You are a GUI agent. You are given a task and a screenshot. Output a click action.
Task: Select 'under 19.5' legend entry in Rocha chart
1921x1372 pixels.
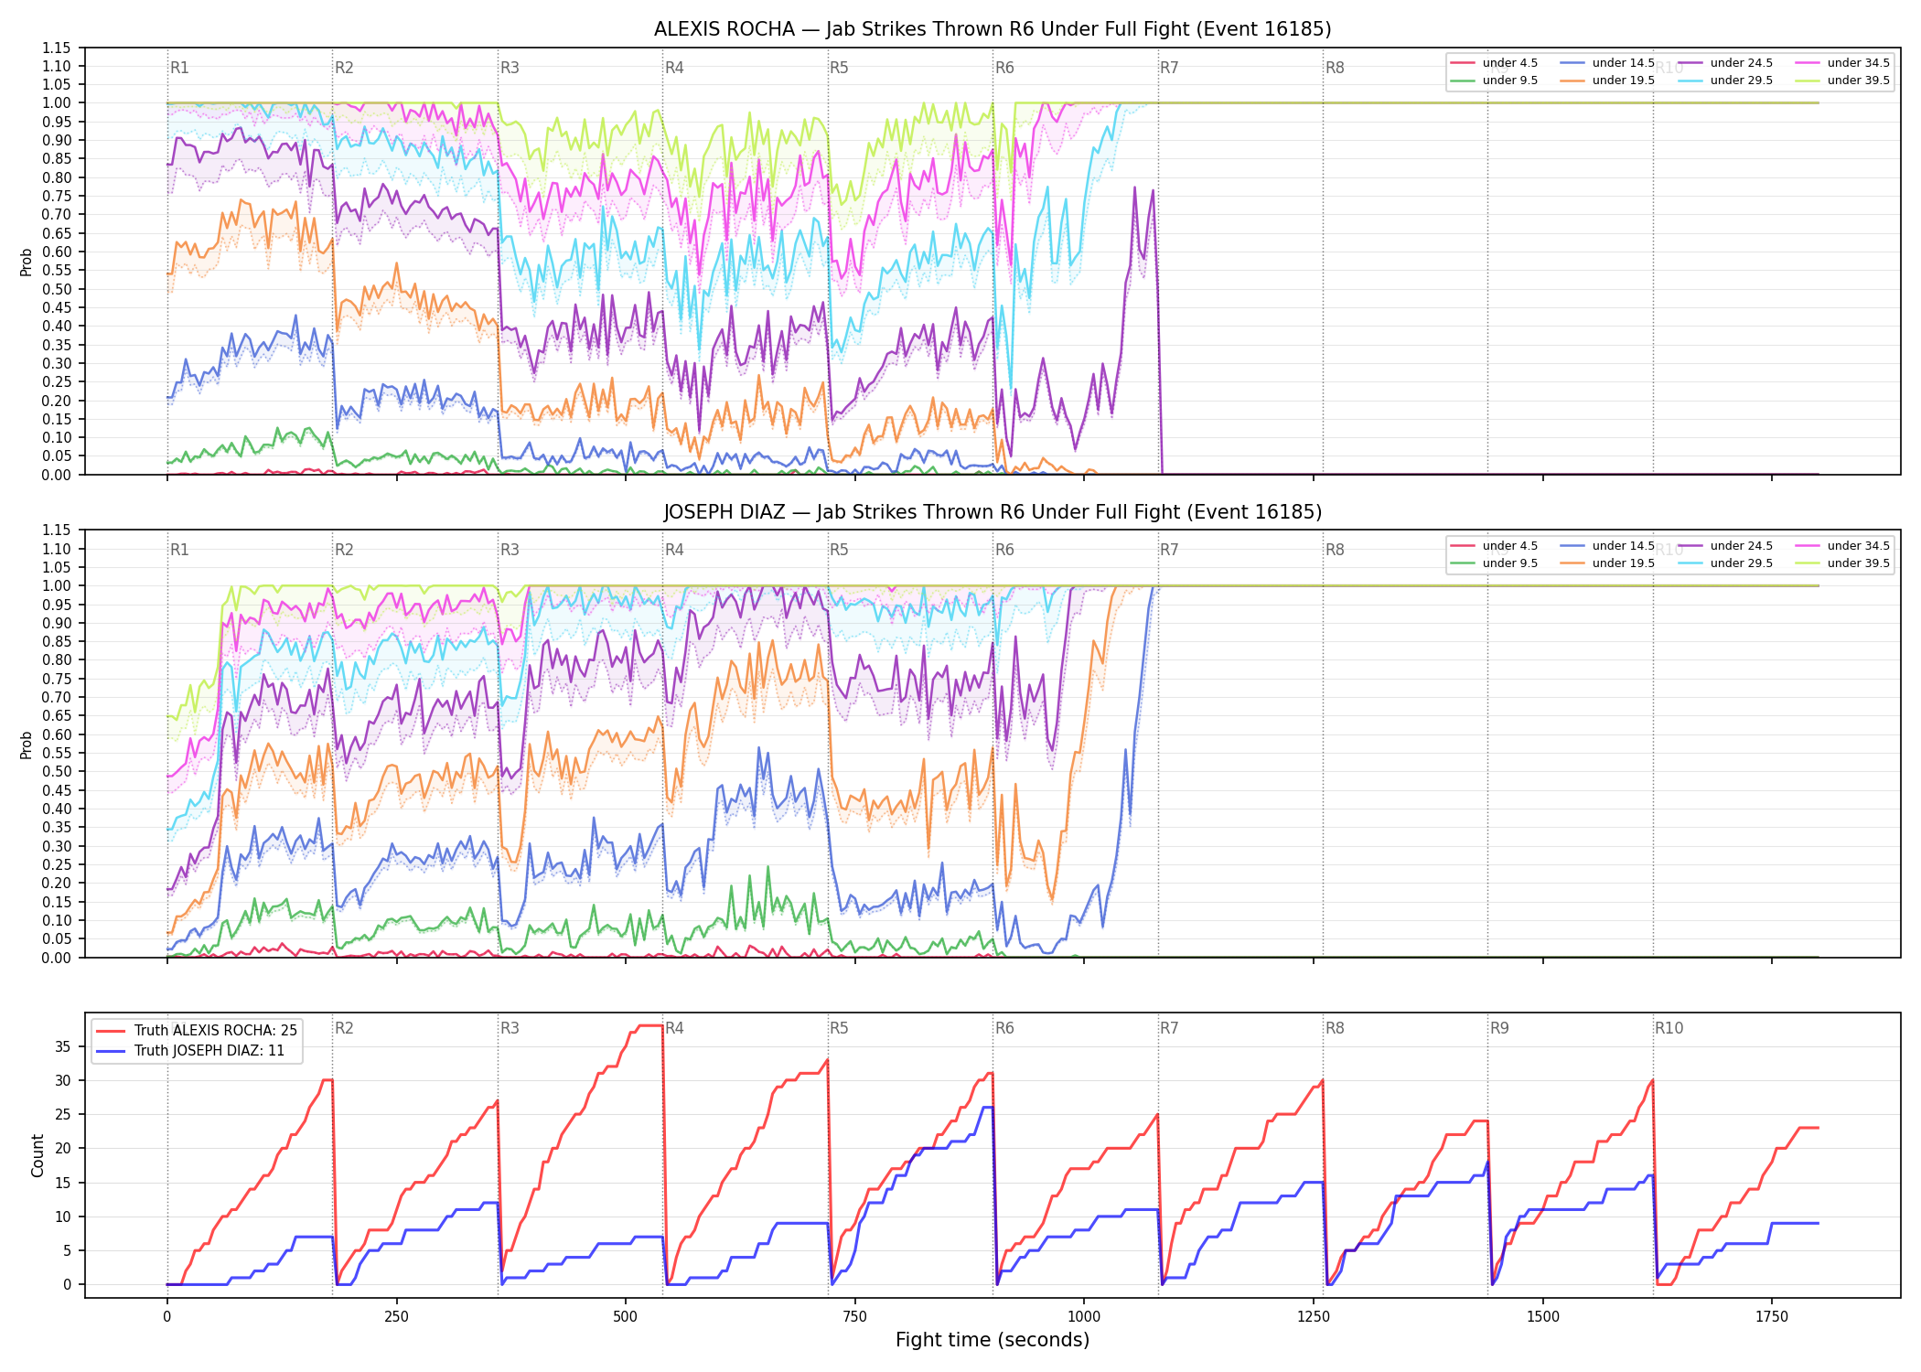point(1607,80)
